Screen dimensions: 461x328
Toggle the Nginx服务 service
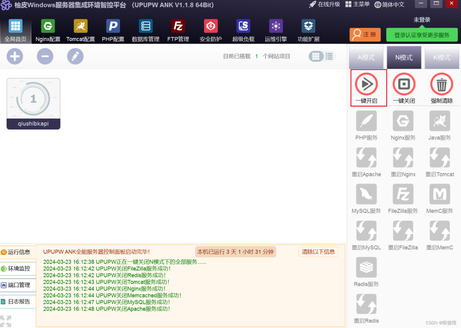pyautogui.click(x=403, y=125)
